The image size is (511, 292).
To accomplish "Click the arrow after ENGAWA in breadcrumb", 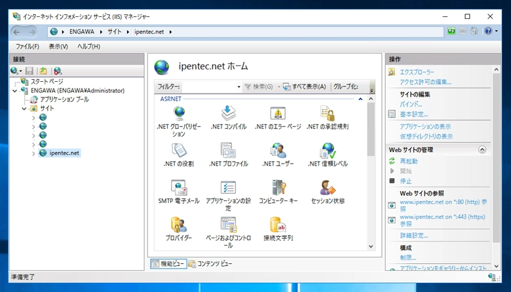I will pos(101,32).
